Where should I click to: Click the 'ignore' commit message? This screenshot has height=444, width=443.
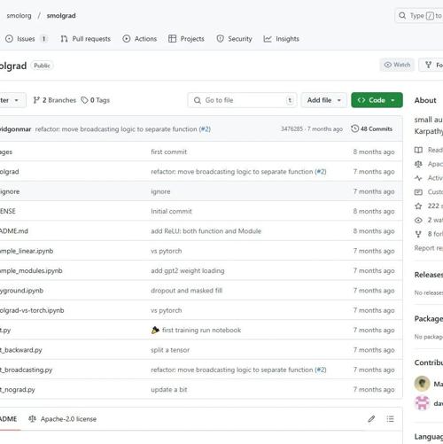tap(160, 191)
